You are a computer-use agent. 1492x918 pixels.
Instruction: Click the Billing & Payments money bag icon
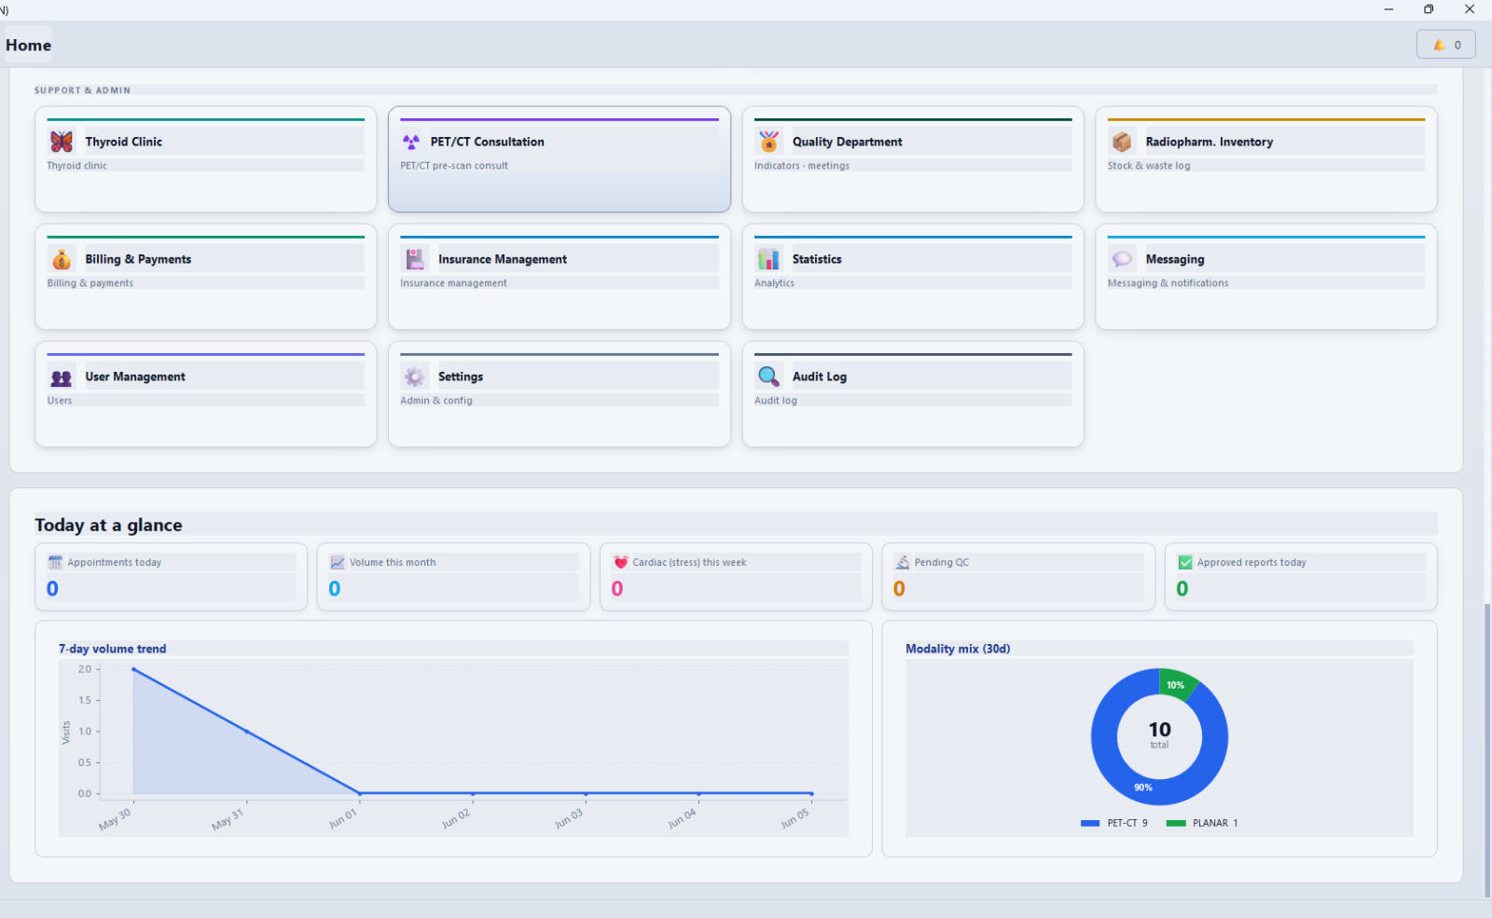click(x=62, y=259)
